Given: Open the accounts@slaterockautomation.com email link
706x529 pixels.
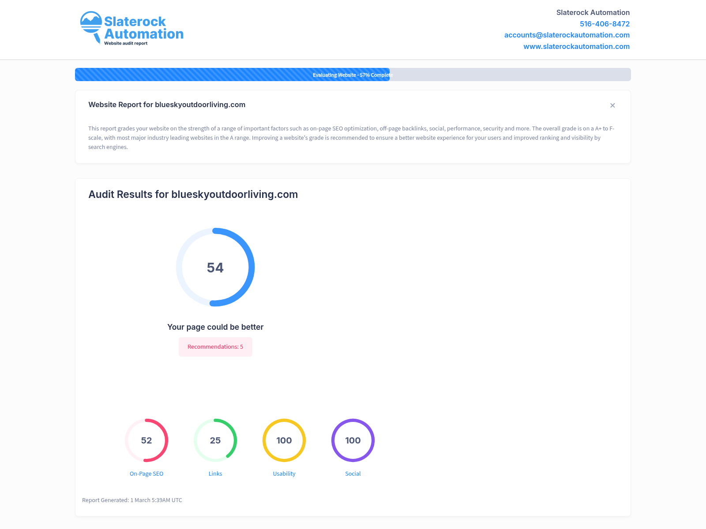Looking at the screenshot, I should click(x=567, y=35).
